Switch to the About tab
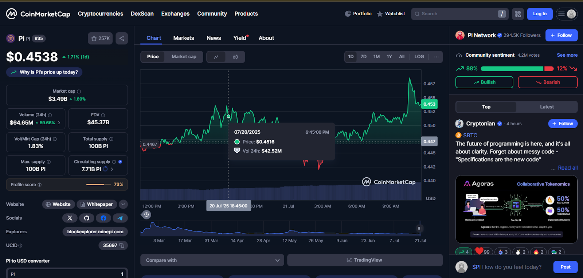The image size is (583, 278). coord(266,38)
